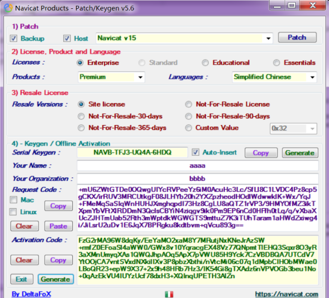The height and width of the screenshot is (298, 329).
Task: Copy the Request Code
Action: point(58,206)
